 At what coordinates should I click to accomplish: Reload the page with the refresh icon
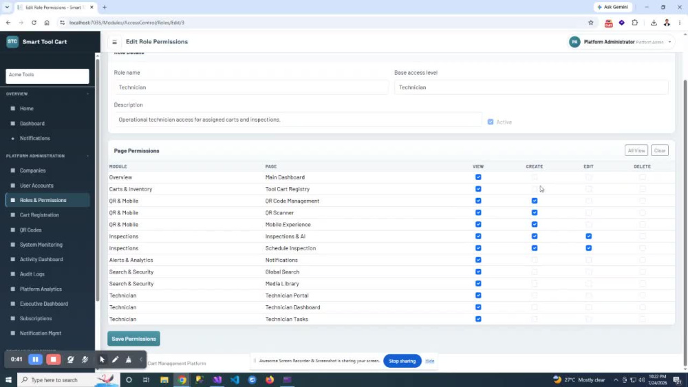[34, 23]
